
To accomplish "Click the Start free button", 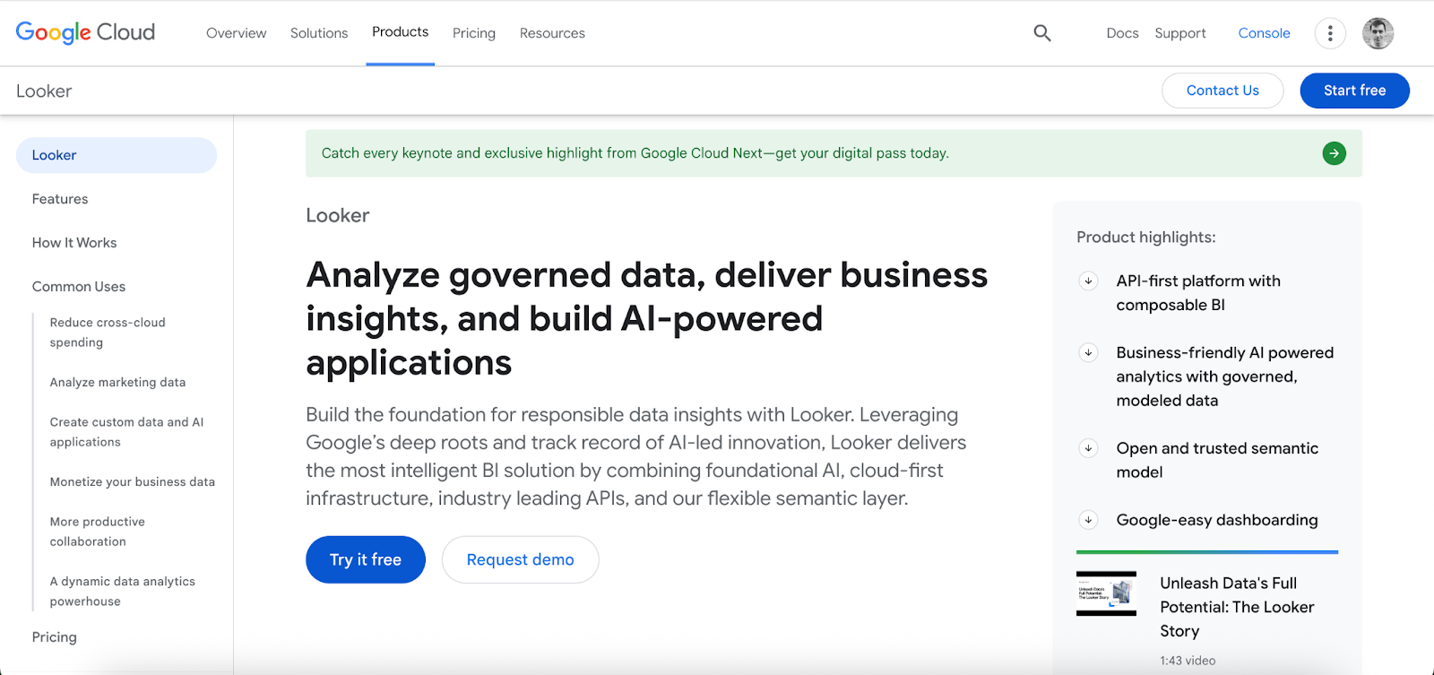I will [1354, 91].
